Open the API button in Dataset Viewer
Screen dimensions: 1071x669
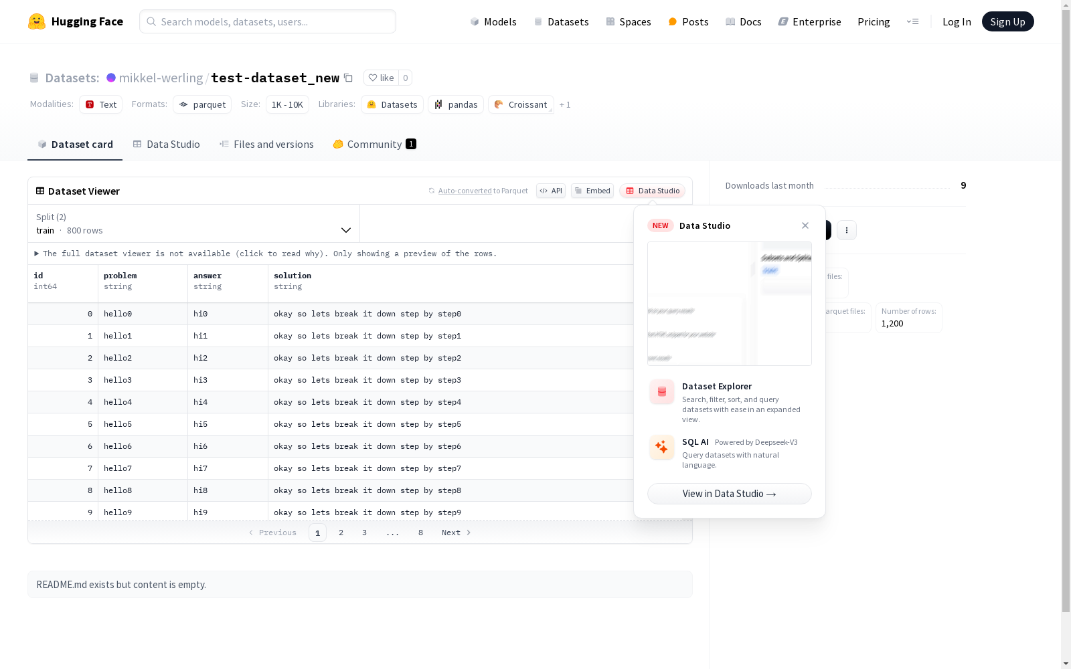click(x=551, y=191)
